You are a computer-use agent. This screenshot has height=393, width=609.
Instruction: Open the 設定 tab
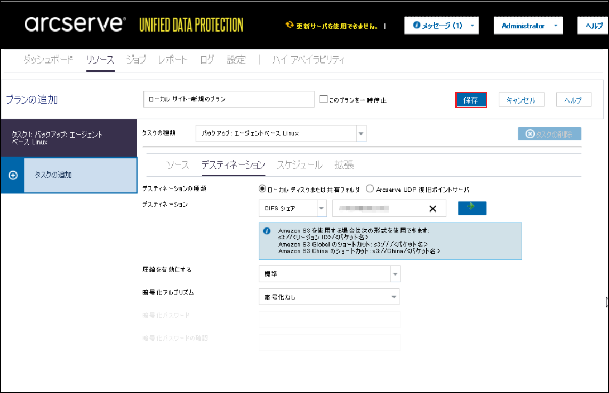click(236, 59)
